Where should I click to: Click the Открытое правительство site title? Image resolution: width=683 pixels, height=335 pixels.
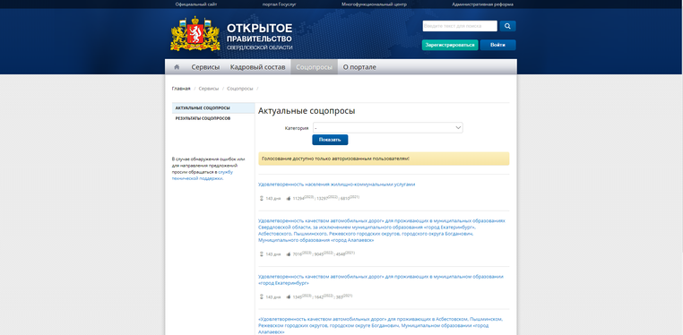coord(260,36)
